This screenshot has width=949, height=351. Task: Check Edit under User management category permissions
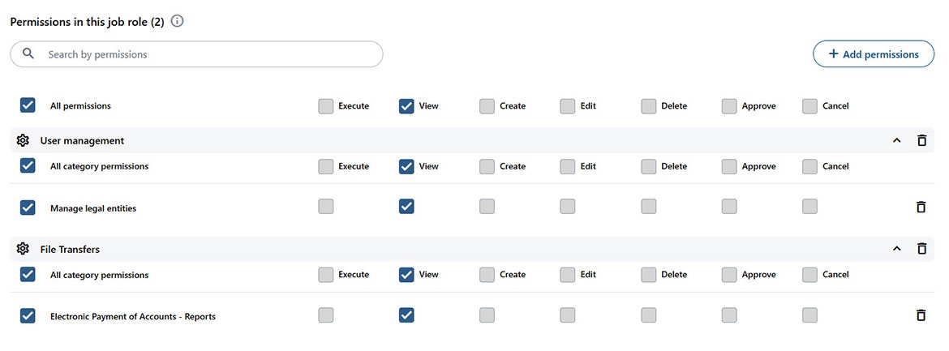coord(568,166)
